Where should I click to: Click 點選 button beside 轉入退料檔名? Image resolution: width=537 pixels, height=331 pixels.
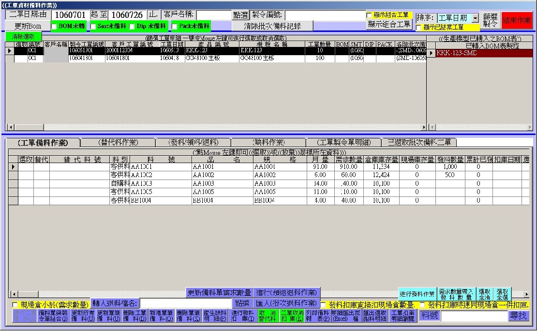point(242,303)
